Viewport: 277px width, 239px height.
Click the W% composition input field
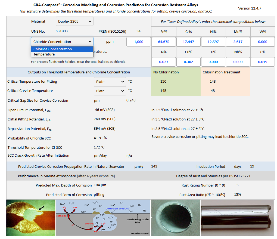263,42
